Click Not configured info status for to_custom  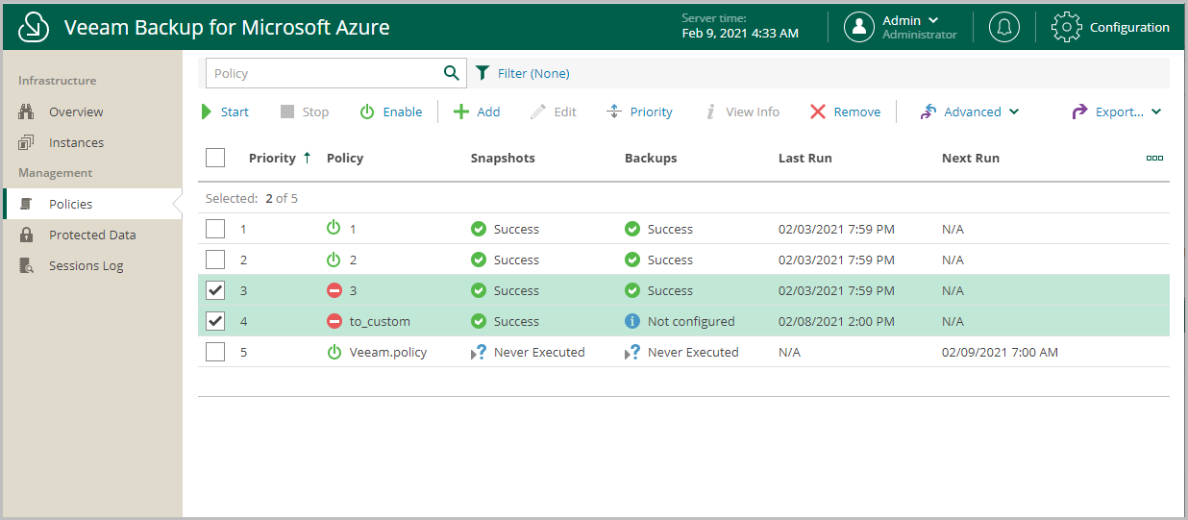pos(680,321)
